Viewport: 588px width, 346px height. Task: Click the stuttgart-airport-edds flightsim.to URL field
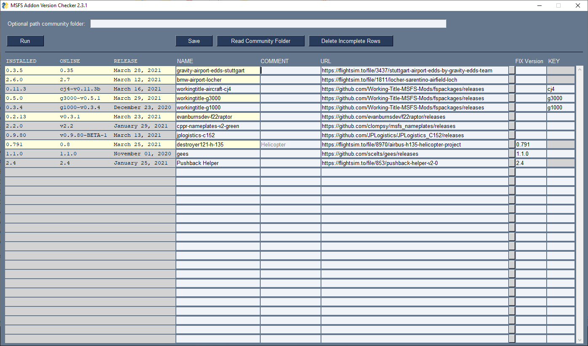[x=415, y=70]
